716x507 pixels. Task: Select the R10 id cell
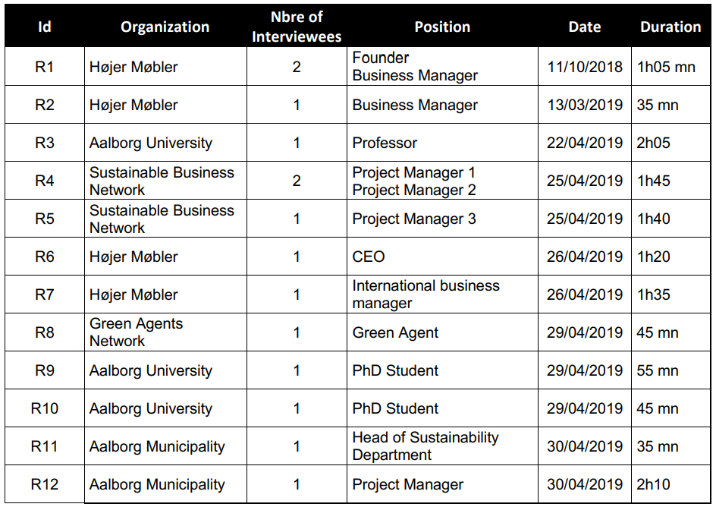pyautogui.click(x=45, y=408)
